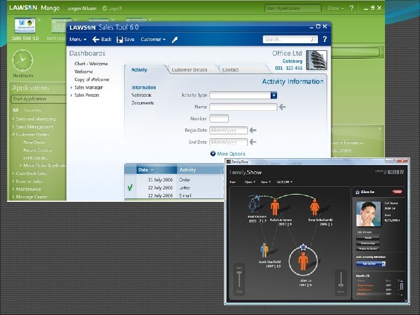Expand the Sales Manager dashboard node
This screenshot has width=420, height=315.
[71, 87]
